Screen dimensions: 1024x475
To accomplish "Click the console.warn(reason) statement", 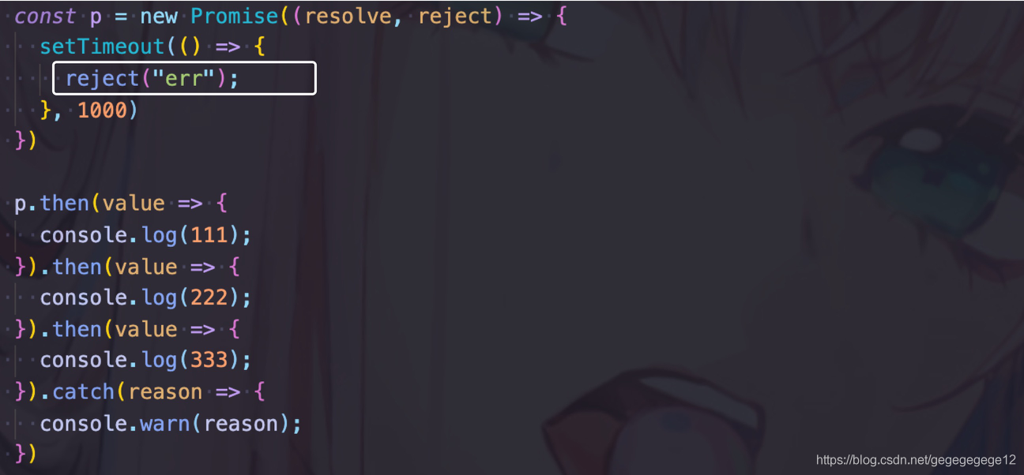I will 171,424.
